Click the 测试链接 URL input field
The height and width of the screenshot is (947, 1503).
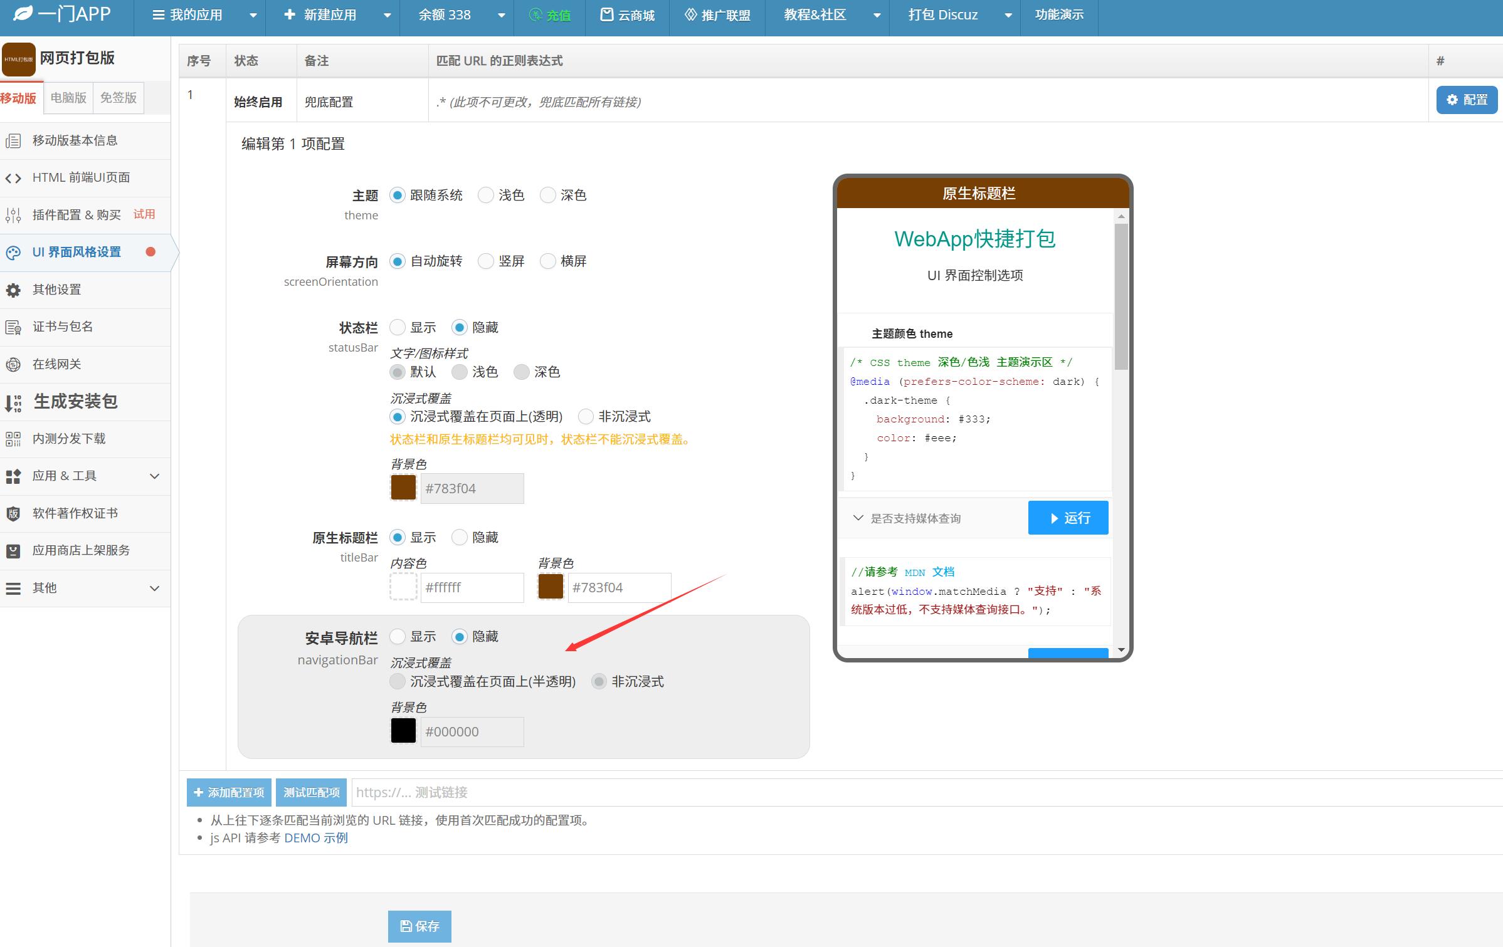[927, 793]
